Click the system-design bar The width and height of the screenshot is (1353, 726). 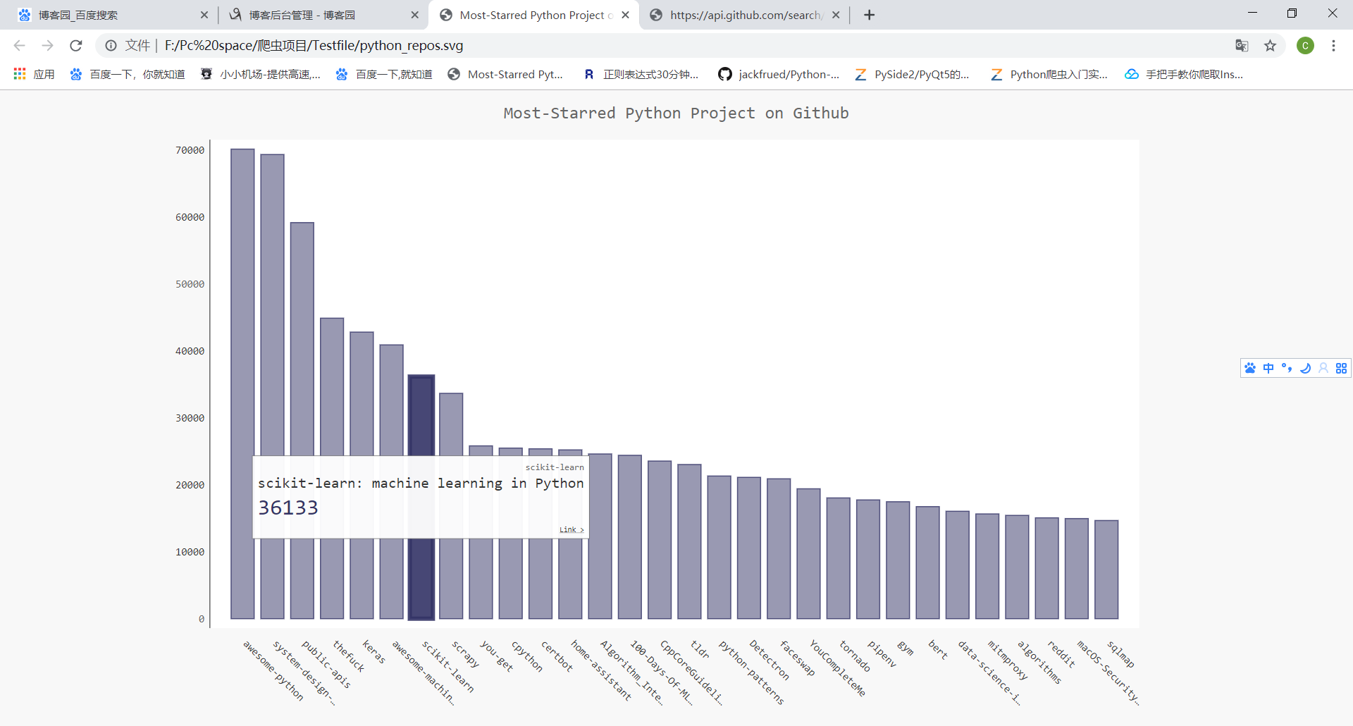click(272, 386)
